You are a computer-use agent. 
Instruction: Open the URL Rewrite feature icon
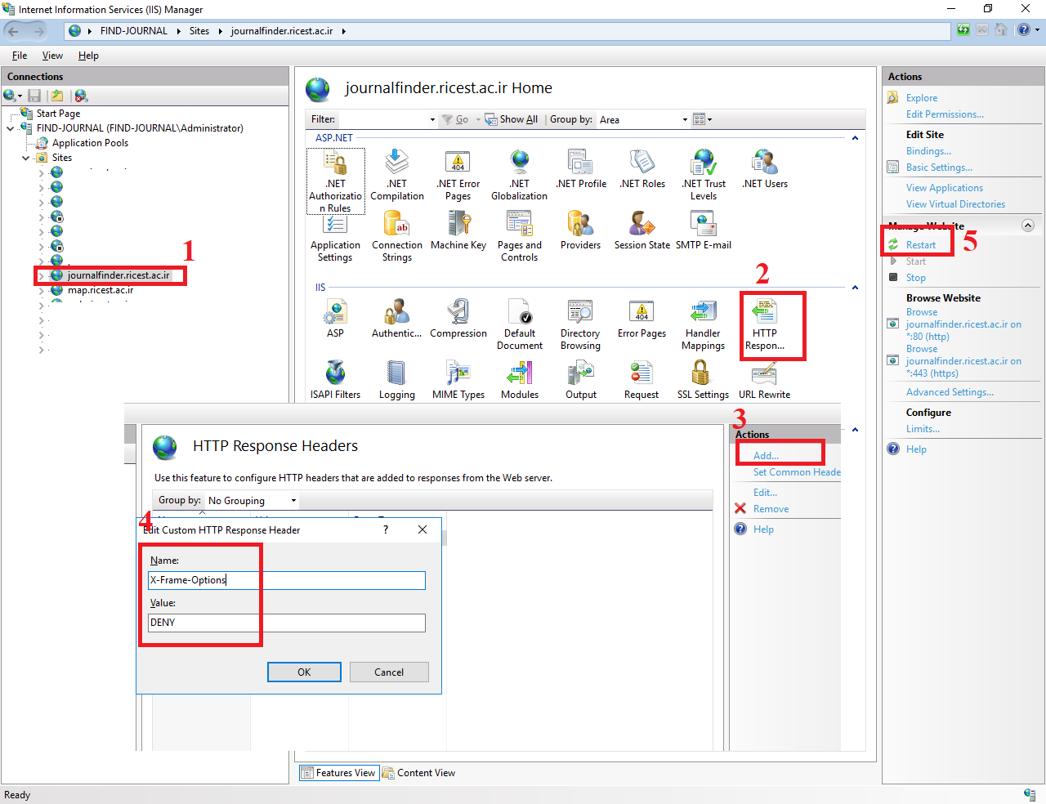(x=764, y=374)
